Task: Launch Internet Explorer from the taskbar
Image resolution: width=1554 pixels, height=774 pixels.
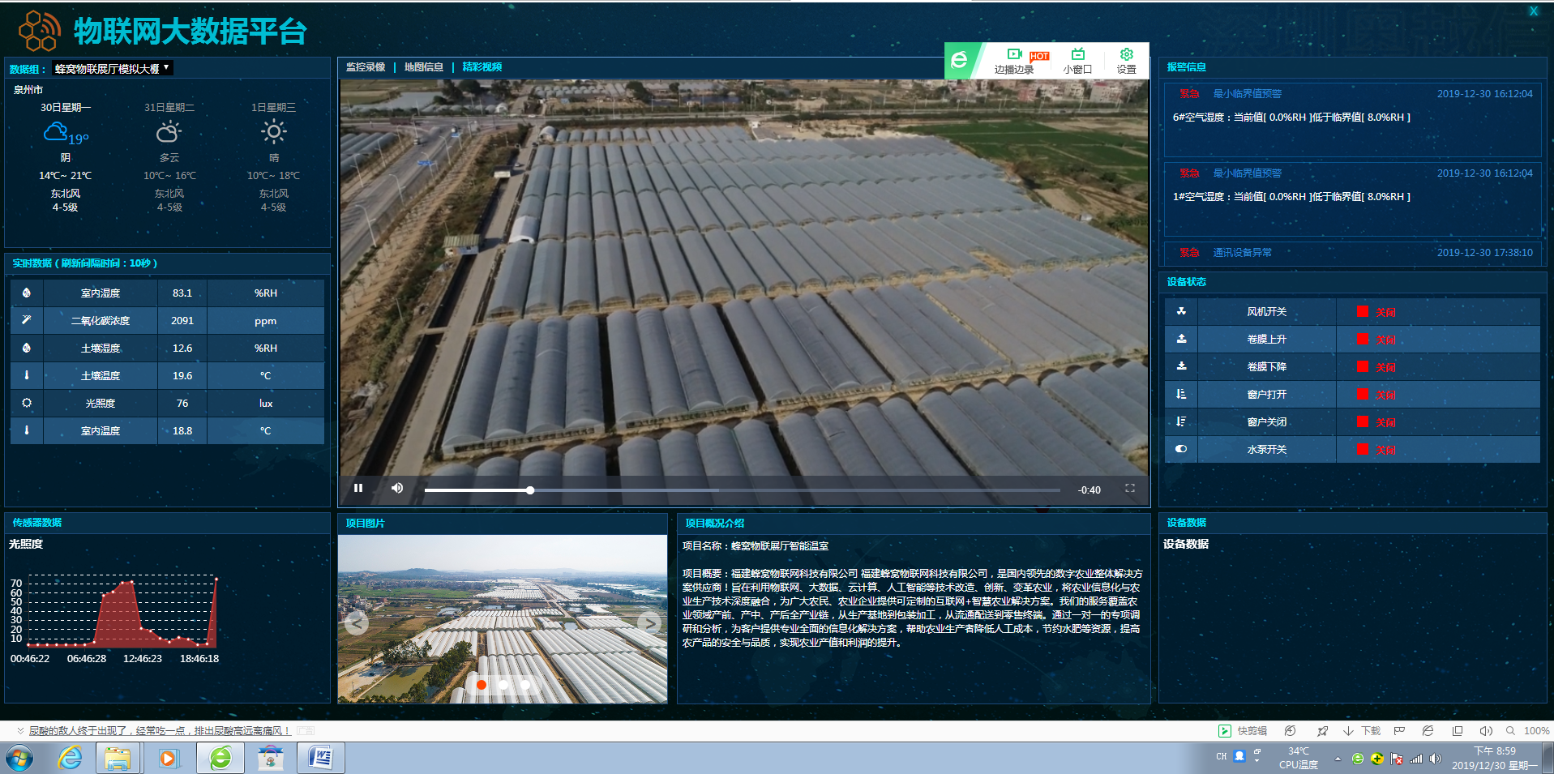Action: coord(71,759)
